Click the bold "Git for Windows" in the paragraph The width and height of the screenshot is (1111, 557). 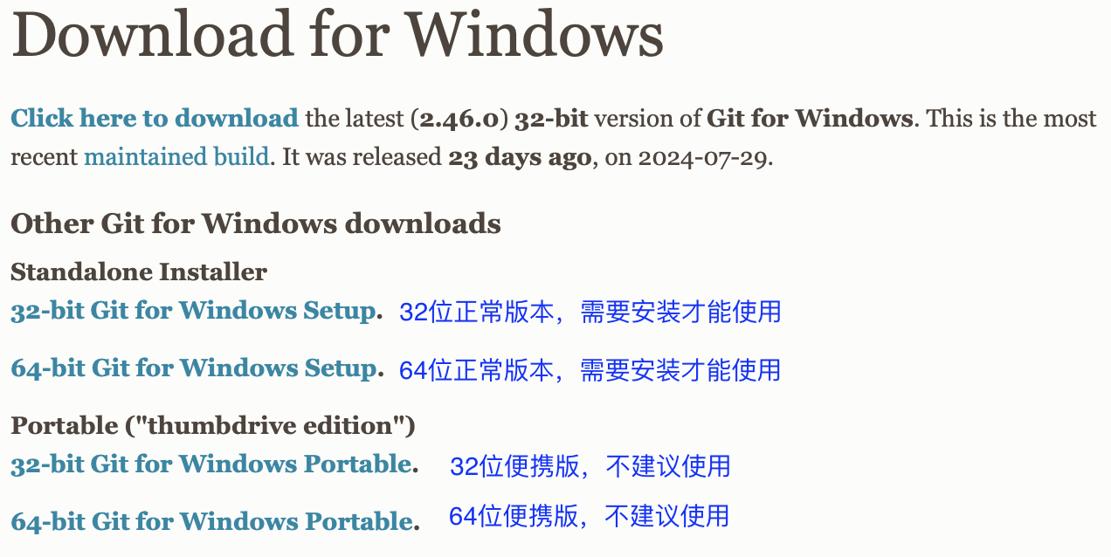(x=810, y=119)
